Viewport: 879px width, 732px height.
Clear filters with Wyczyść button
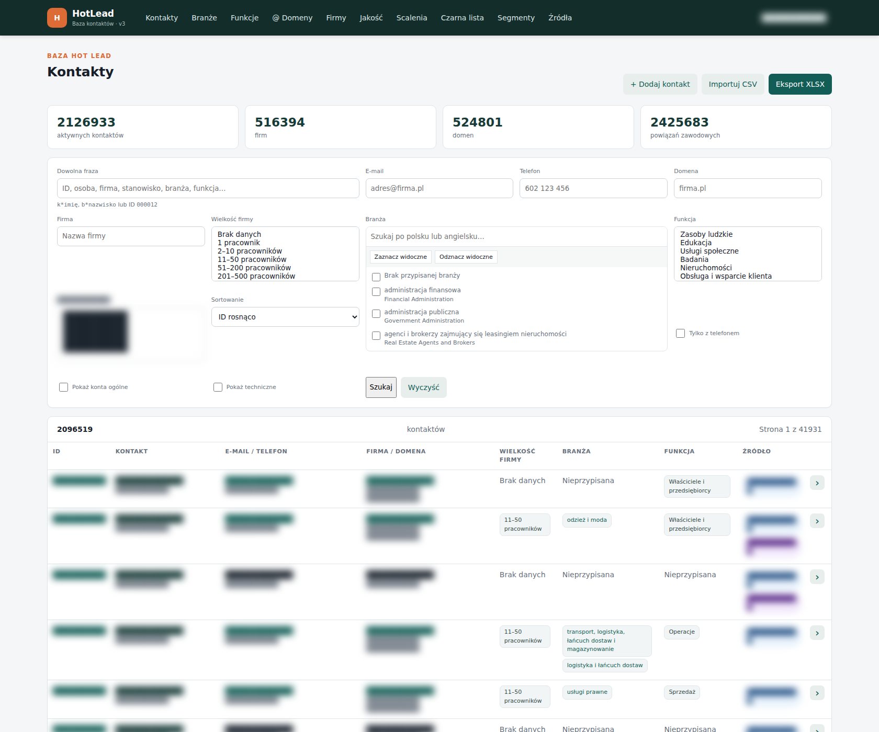[x=424, y=387]
